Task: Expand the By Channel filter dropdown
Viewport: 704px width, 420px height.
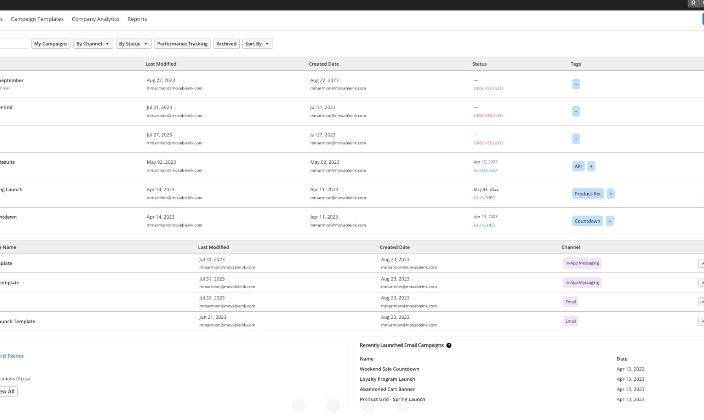Action: pyautogui.click(x=93, y=44)
